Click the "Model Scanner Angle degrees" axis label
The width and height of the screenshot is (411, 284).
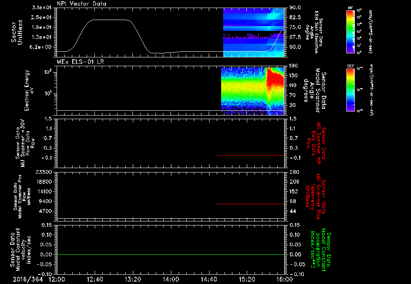(x=315, y=90)
